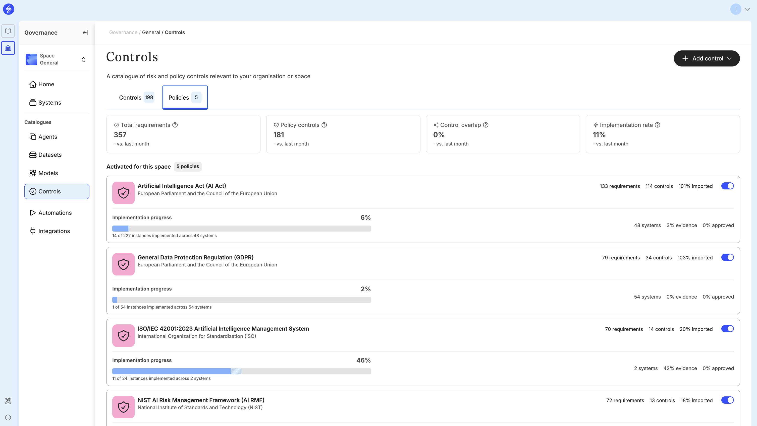Click the Implementation rate lightning icon
Screen dimensions: 757x426
(x=596, y=125)
